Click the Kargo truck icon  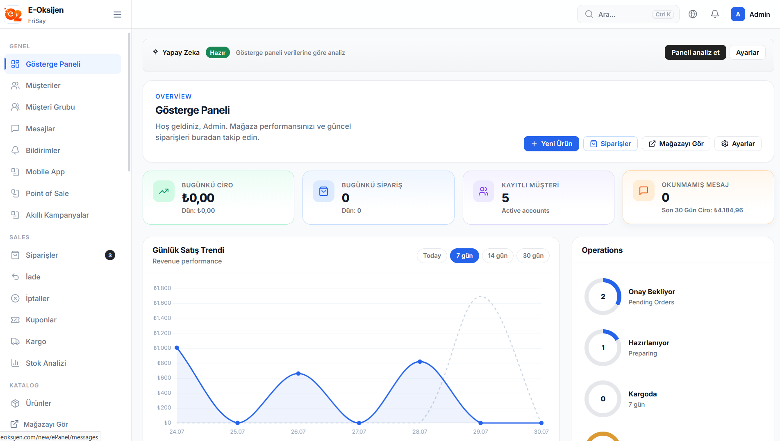15,342
